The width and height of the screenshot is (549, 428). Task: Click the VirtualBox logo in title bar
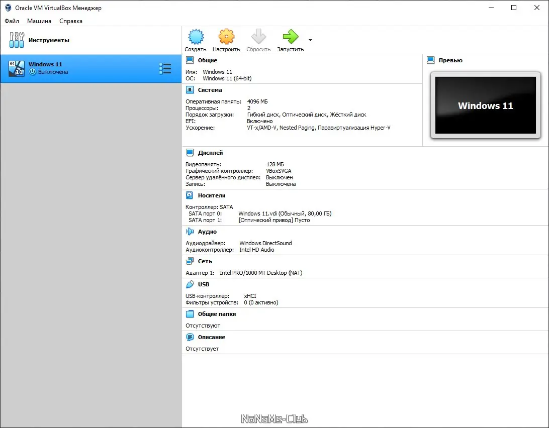pos(8,8)
